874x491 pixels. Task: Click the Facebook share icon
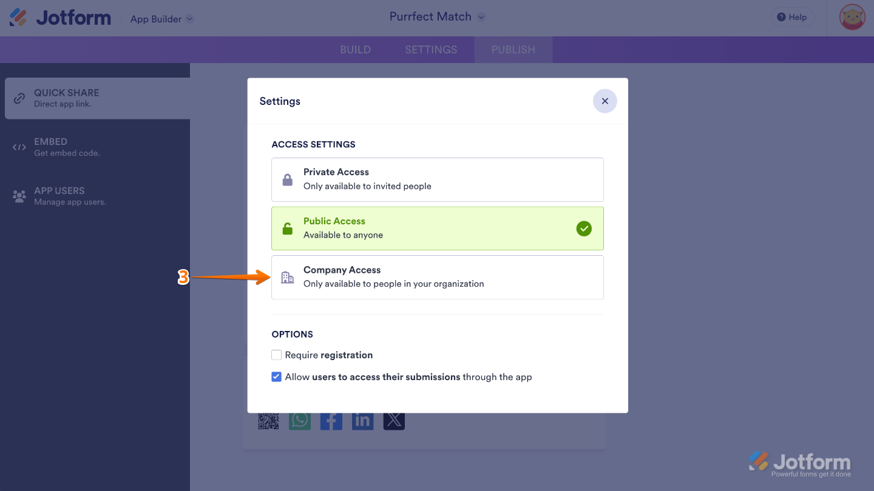pyautogui.click(x=331, y=419)
